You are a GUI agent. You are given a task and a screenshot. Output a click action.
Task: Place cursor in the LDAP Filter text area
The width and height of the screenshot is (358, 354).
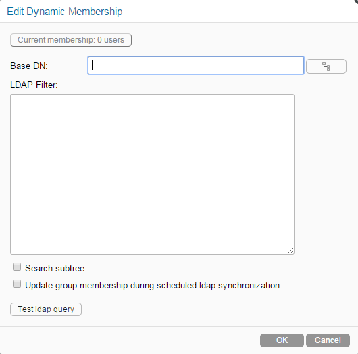pos(152,174)
